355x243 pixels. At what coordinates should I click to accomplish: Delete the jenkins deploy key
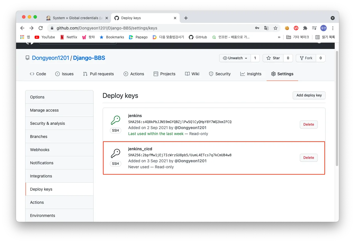pos(309,125)
